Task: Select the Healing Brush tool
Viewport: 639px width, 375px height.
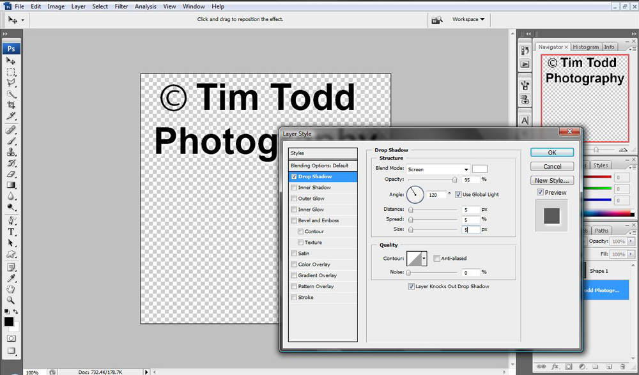Action: click(x=11, y=130)
